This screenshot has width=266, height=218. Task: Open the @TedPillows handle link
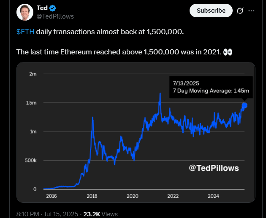56,16
